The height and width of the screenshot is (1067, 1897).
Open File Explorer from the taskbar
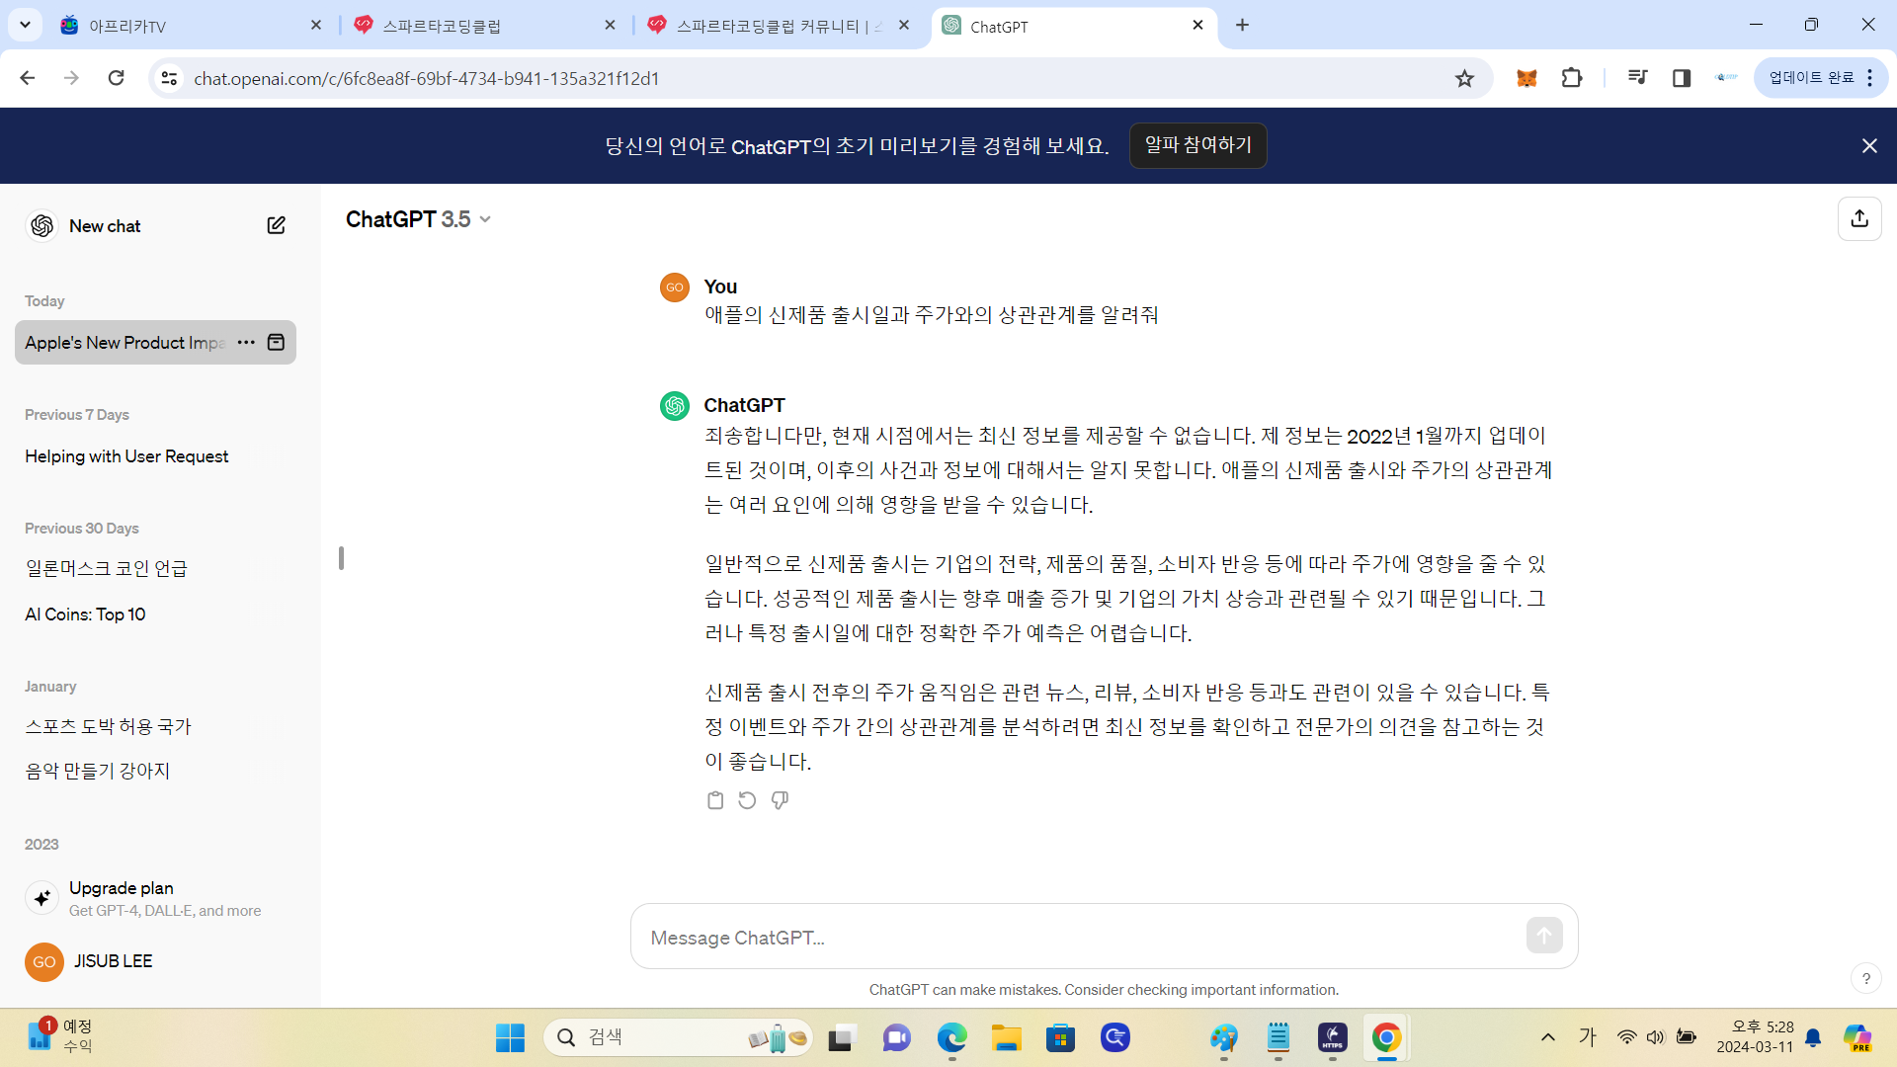pyautogui.click(x=1006, y=1037)
